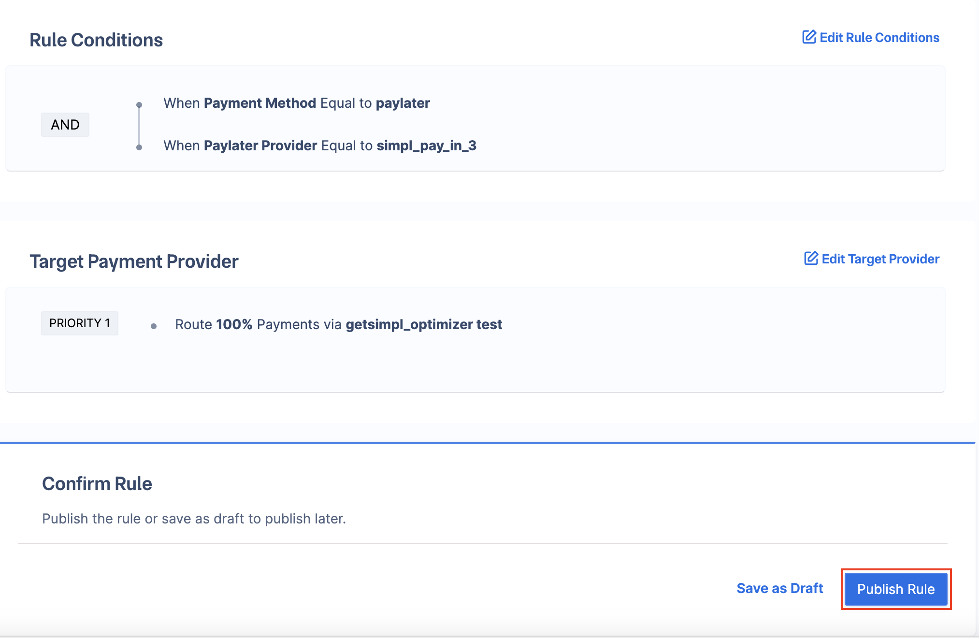The height and width of the screenshot is (638, 979).
Task: Click the Paylater Provider simpl_pay_in_3 condition
Action: pyautogui.click(x=320, y=145)
